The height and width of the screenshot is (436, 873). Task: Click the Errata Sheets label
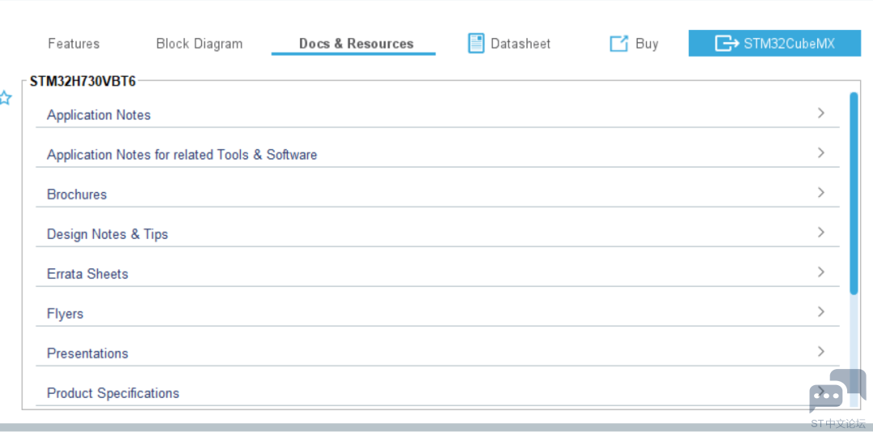87,274
